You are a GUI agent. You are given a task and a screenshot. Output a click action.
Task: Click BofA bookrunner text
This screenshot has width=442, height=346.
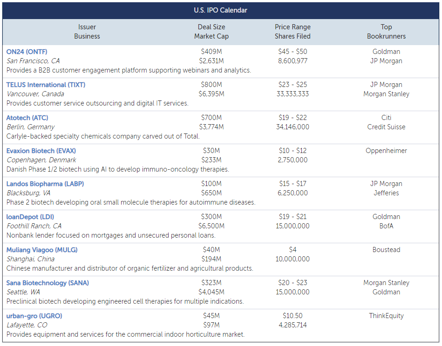[386, 226]
